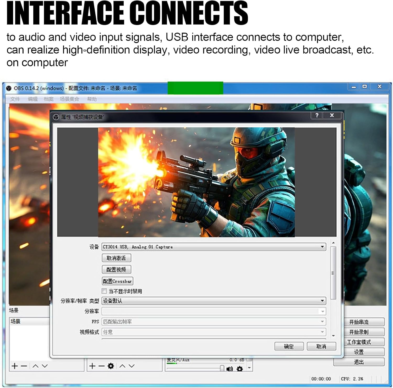The width and height of the screenshot is (393, 388).
Task: Open the 视频格式 video format dropdown
Action: click(214, 332)
